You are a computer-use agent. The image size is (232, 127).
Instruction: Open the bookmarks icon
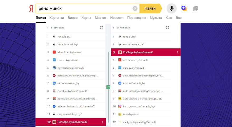(x=195, y=9)
